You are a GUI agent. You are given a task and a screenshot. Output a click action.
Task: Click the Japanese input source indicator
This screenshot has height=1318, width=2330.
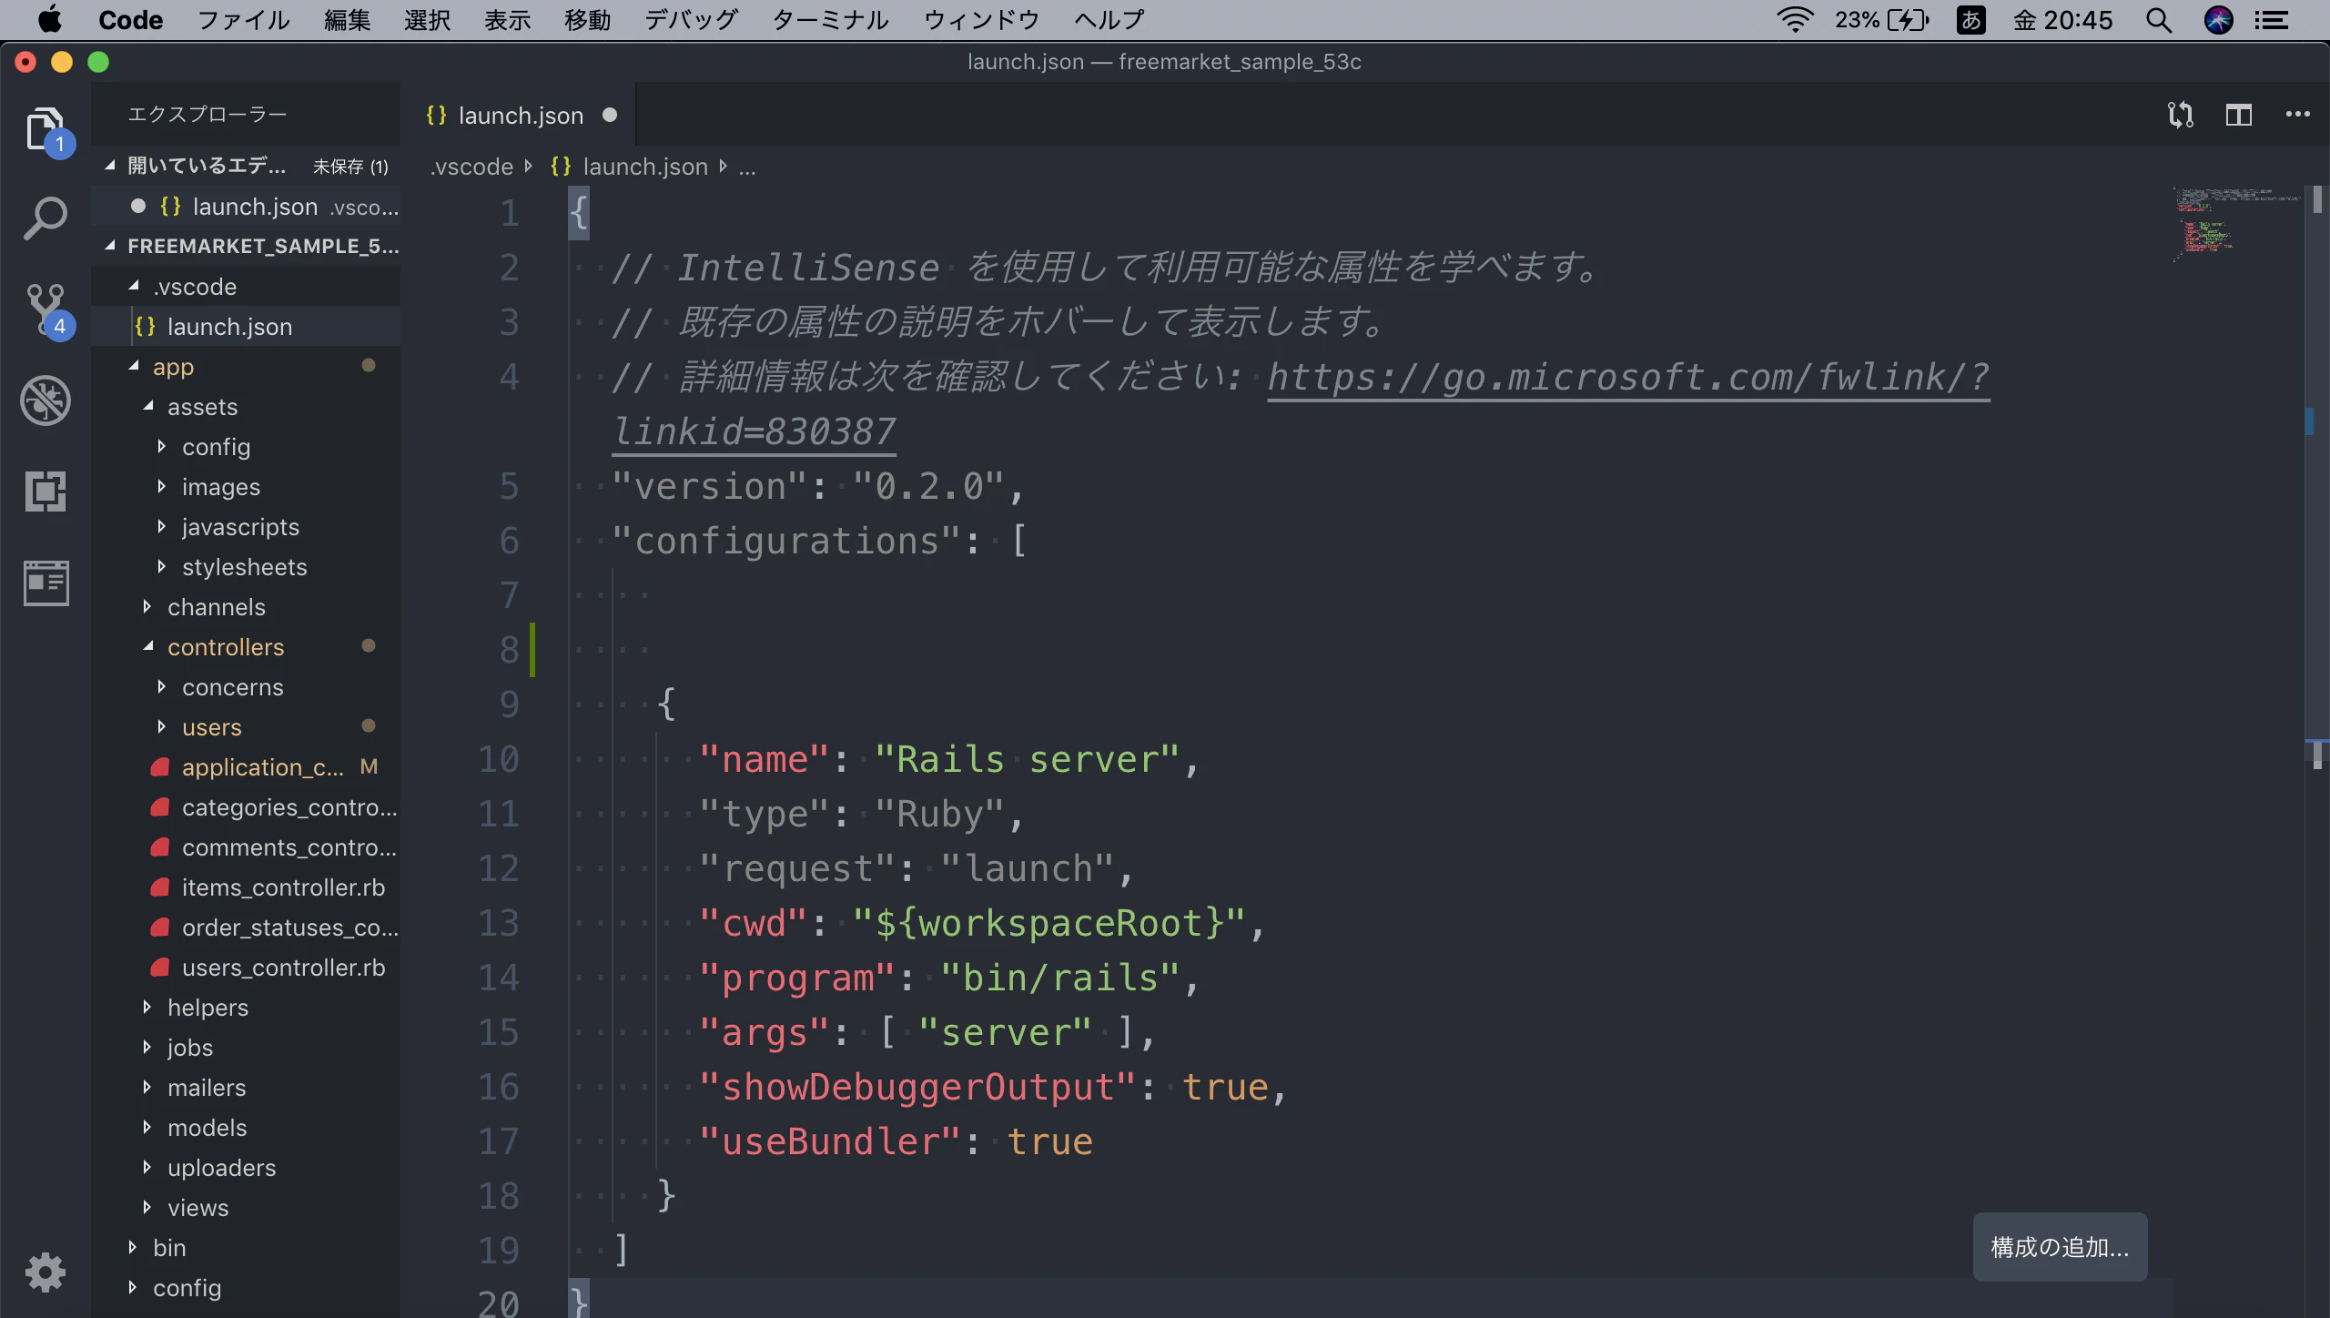1971,20
